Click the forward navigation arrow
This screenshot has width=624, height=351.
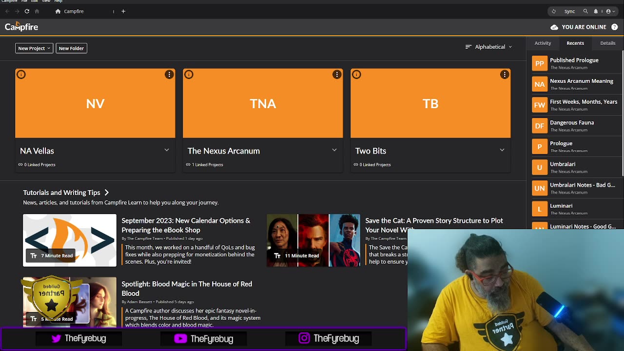pos(17,11)
